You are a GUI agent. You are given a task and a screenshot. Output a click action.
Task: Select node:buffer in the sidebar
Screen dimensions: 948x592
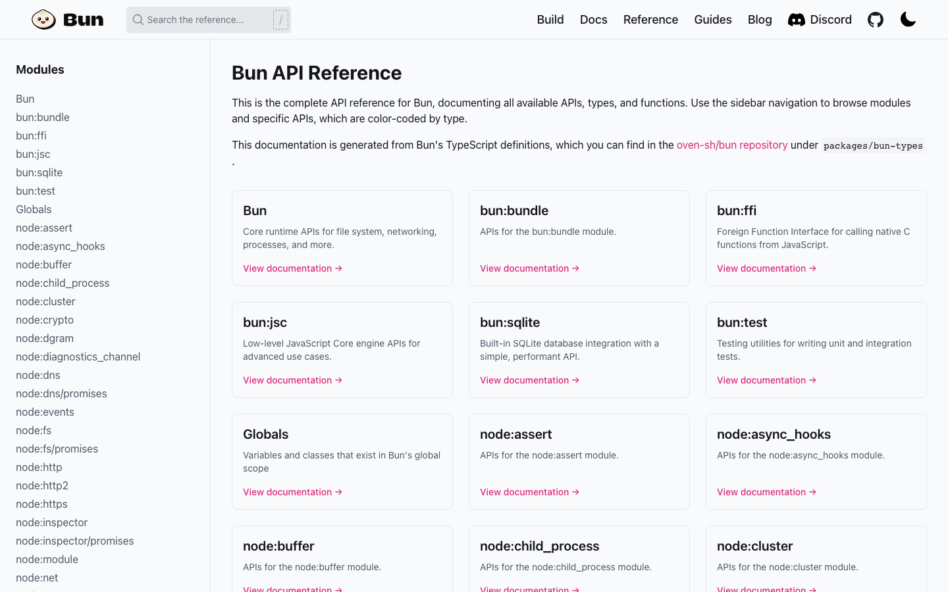[44, 264]
